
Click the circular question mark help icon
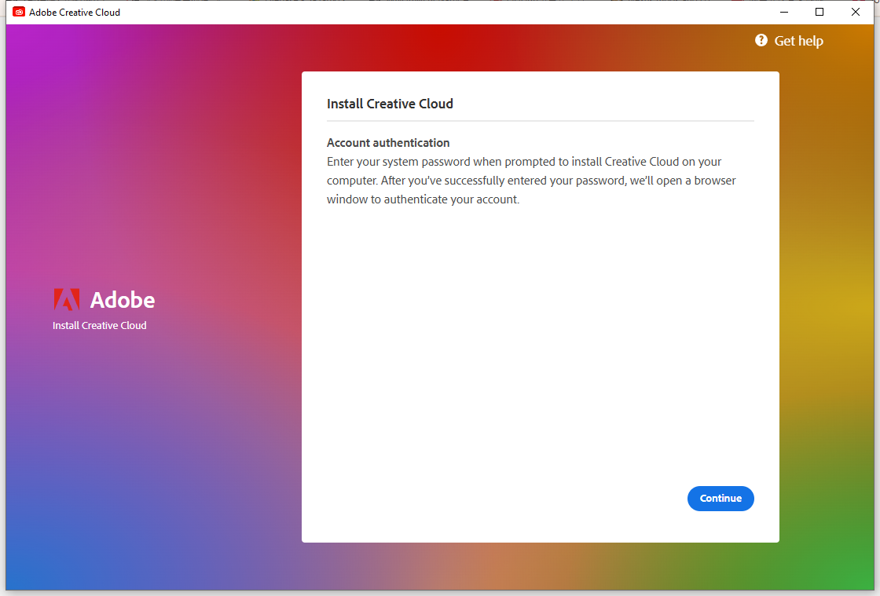pos(761,40)
